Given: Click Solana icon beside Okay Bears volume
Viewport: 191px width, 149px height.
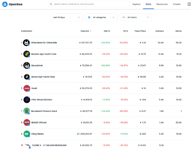Looking at the screenshot, I should 78,134.
